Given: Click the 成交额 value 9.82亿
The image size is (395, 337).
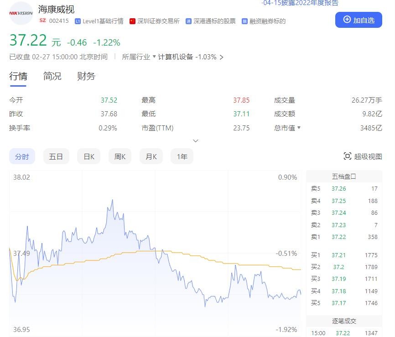Looking at the screenshot, I should point(372,114).
